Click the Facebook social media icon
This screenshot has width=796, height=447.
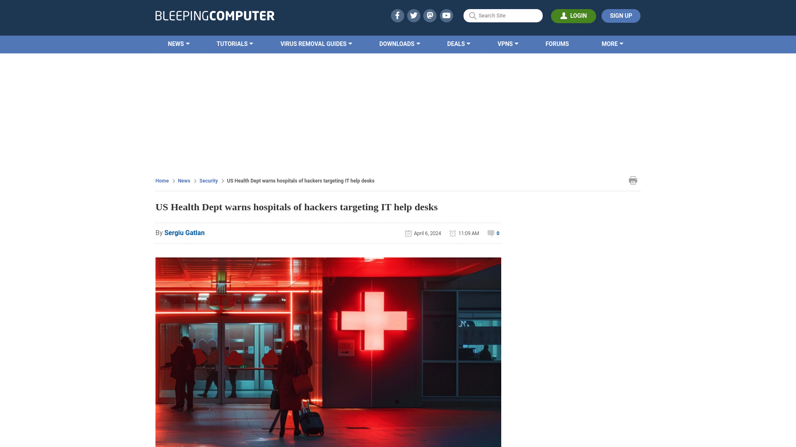[x=397, y=15]
